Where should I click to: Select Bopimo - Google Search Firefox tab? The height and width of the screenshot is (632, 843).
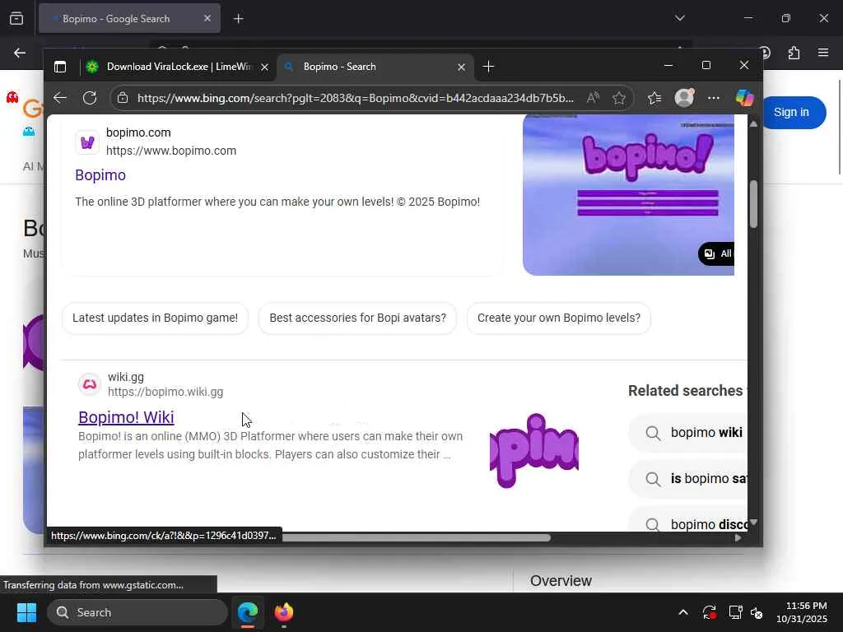tap(129, 19)
